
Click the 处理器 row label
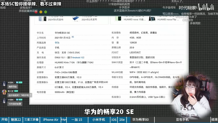point(40,63)
